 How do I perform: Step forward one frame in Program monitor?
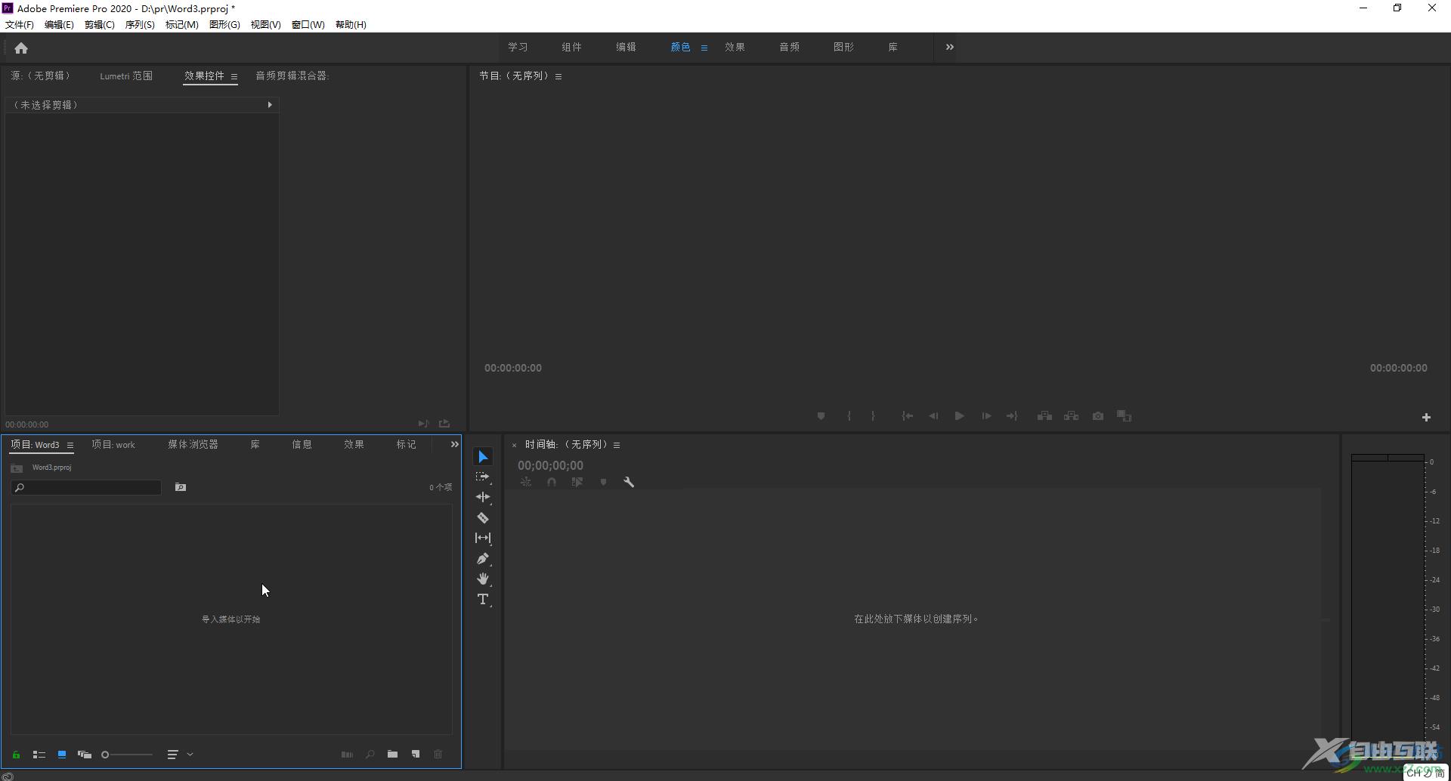986,416
